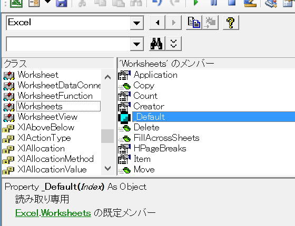Open the Excel library dropdown arrow

(137, 23)
